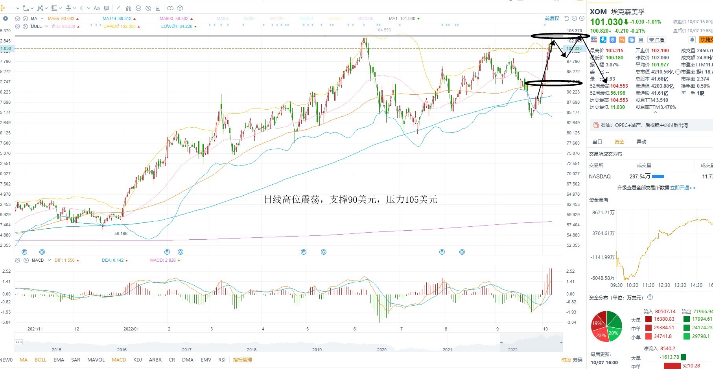The width and height of the screenshot is (713, 369).
Task: Open chart settings gear in toolbar
Action: (x=180, y=8)
